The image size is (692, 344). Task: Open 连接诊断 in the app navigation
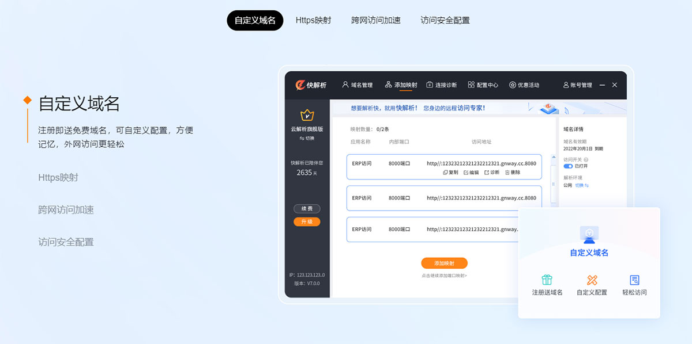[442, 85]
